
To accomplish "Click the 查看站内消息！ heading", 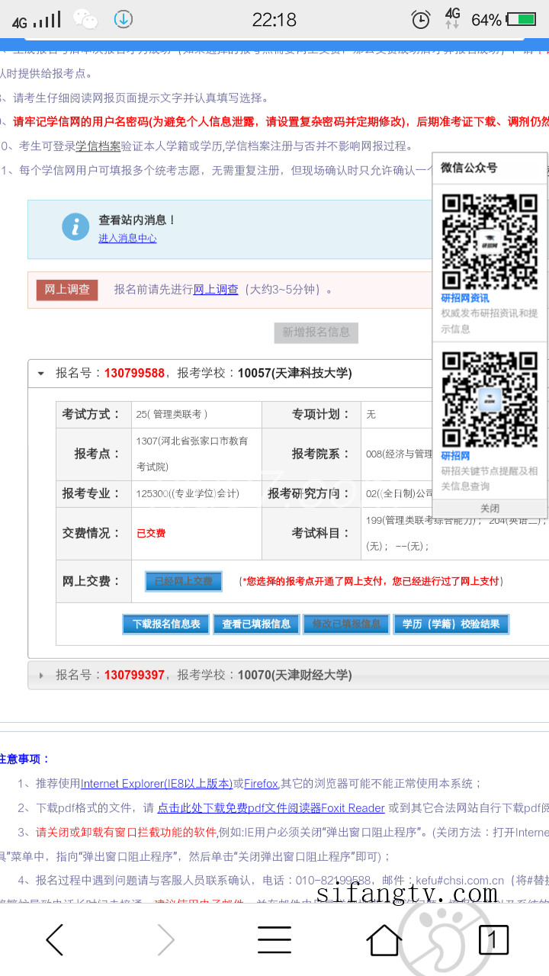I will (137, 220).
